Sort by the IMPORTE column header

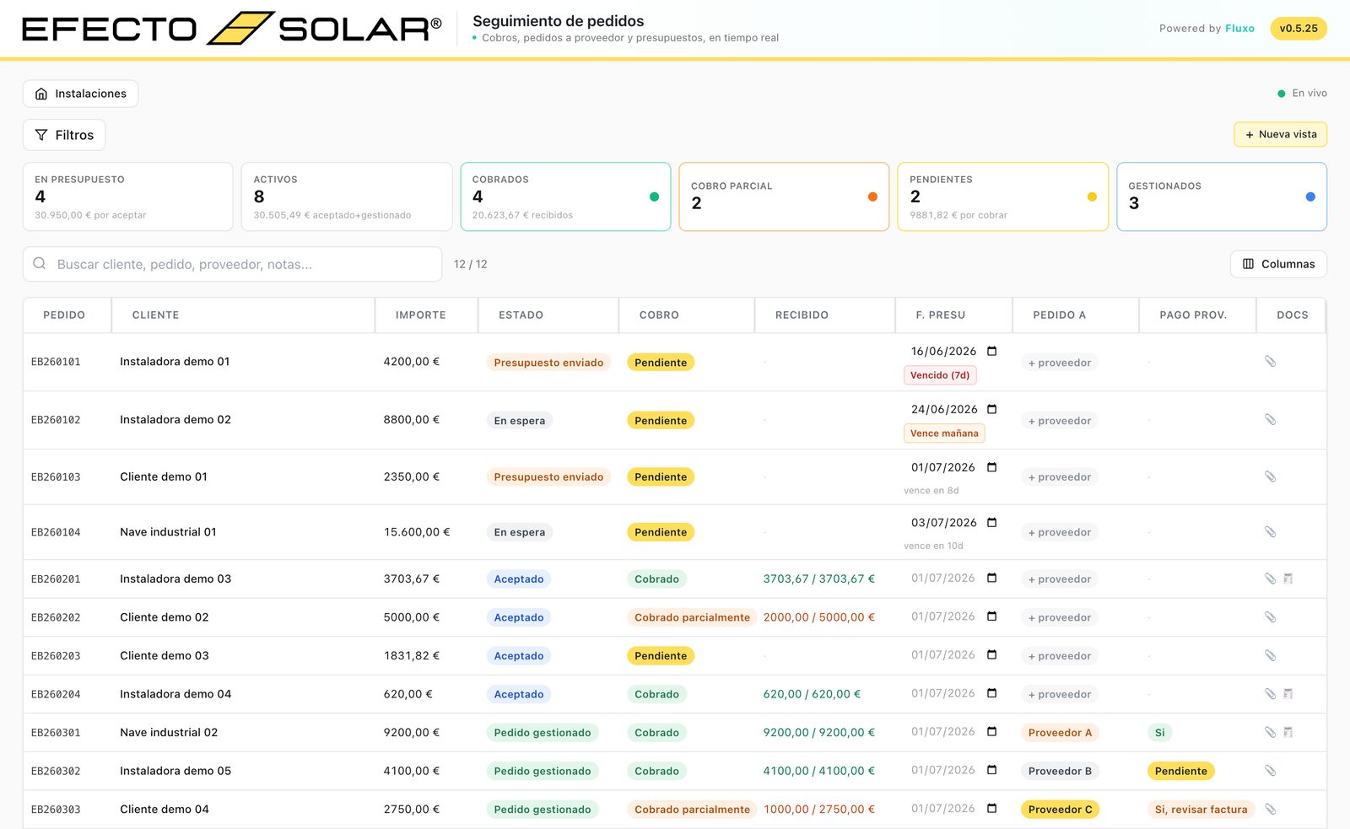tap(421, 315)
